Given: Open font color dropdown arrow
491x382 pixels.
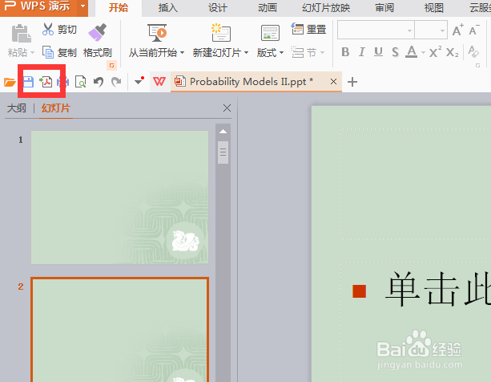Looking at the screenshot, I should (423, 52).
